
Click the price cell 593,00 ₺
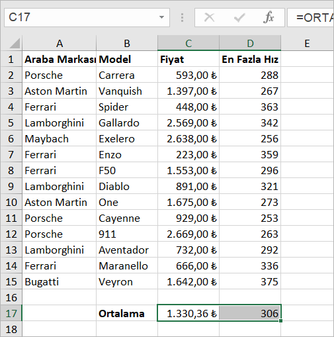tap(188, 75)
